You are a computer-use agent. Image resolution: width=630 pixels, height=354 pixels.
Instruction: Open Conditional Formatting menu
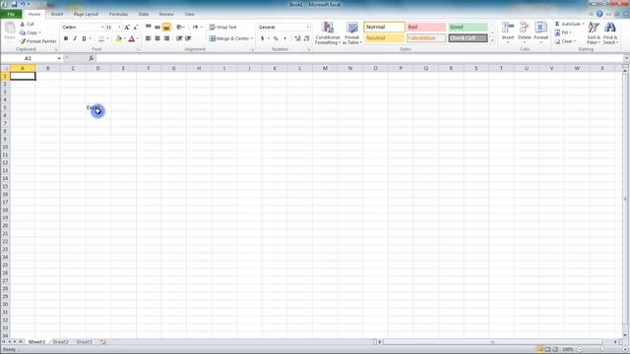coord(328,32)
